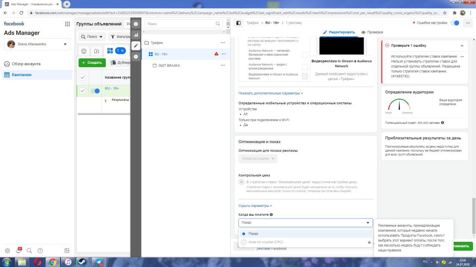Open the Когда вы платите Показ combobox
The image size is (476, 267).
(x=305, y=222)
